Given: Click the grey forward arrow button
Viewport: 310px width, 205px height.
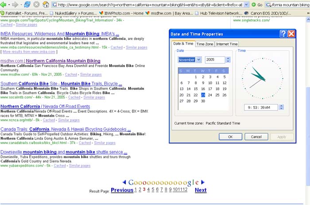Looking at the screenshot, I should click(15, 4).
